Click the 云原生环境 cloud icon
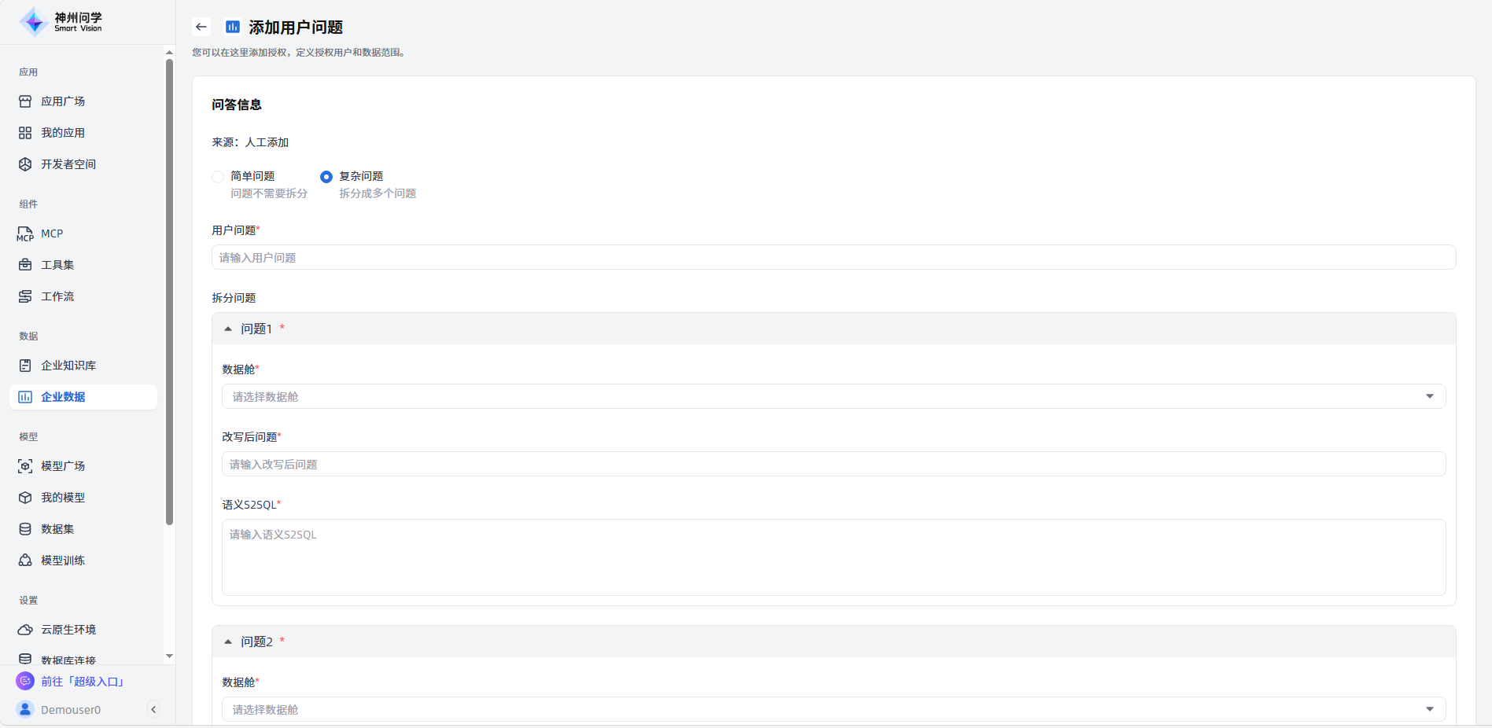 [x=25, y=630]
